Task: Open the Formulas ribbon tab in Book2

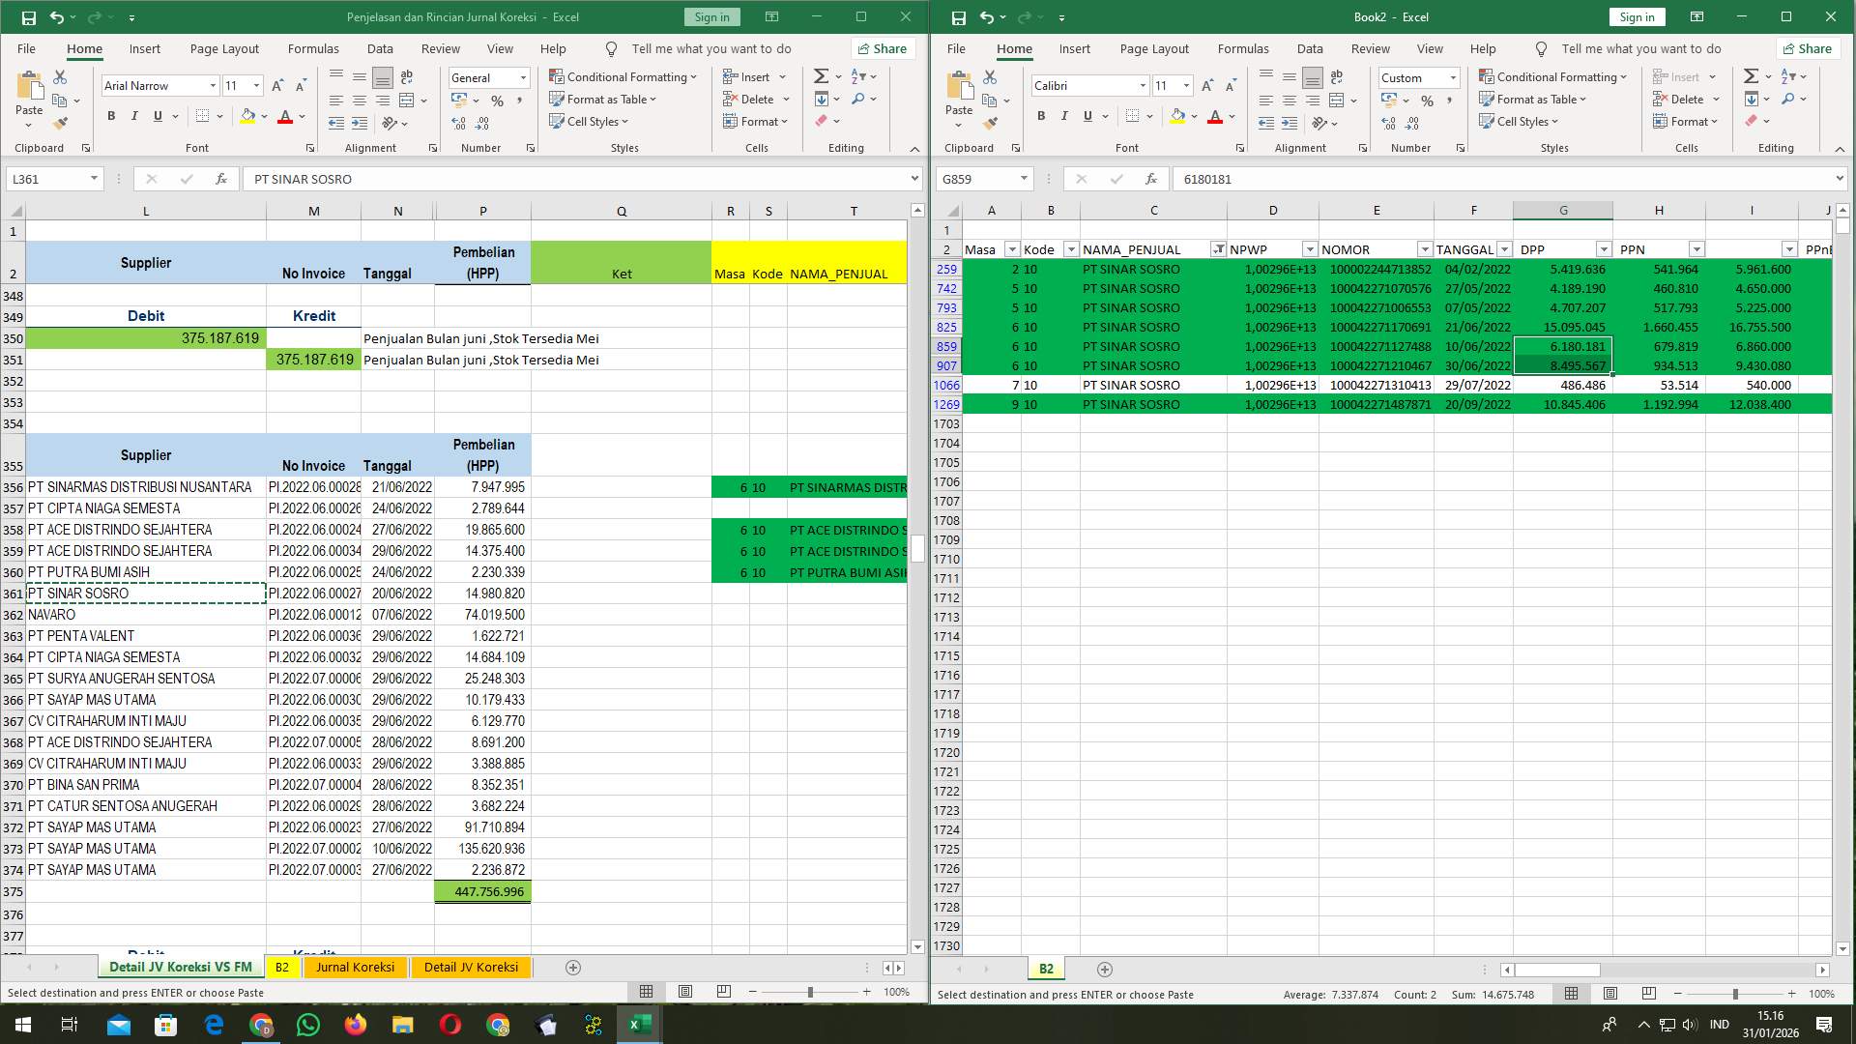Action: click(x=1244, y=48)
